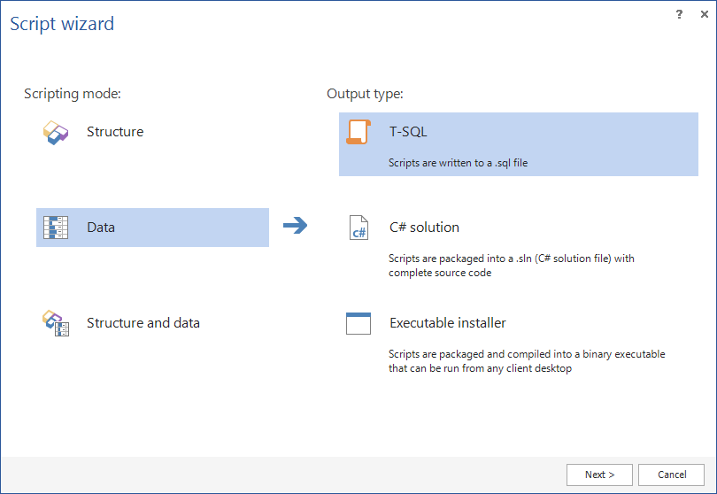This screenshot has width=717, height=494.
Task: Click the Data scripting mode icon
Action: click(x=56, y=228)
